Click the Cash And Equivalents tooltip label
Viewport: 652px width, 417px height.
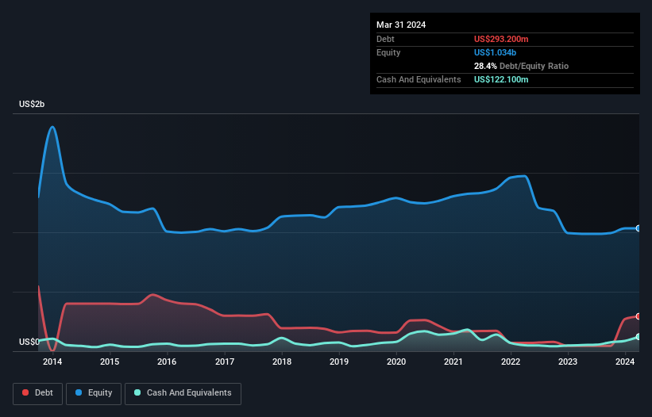click(x=419, y=79)
